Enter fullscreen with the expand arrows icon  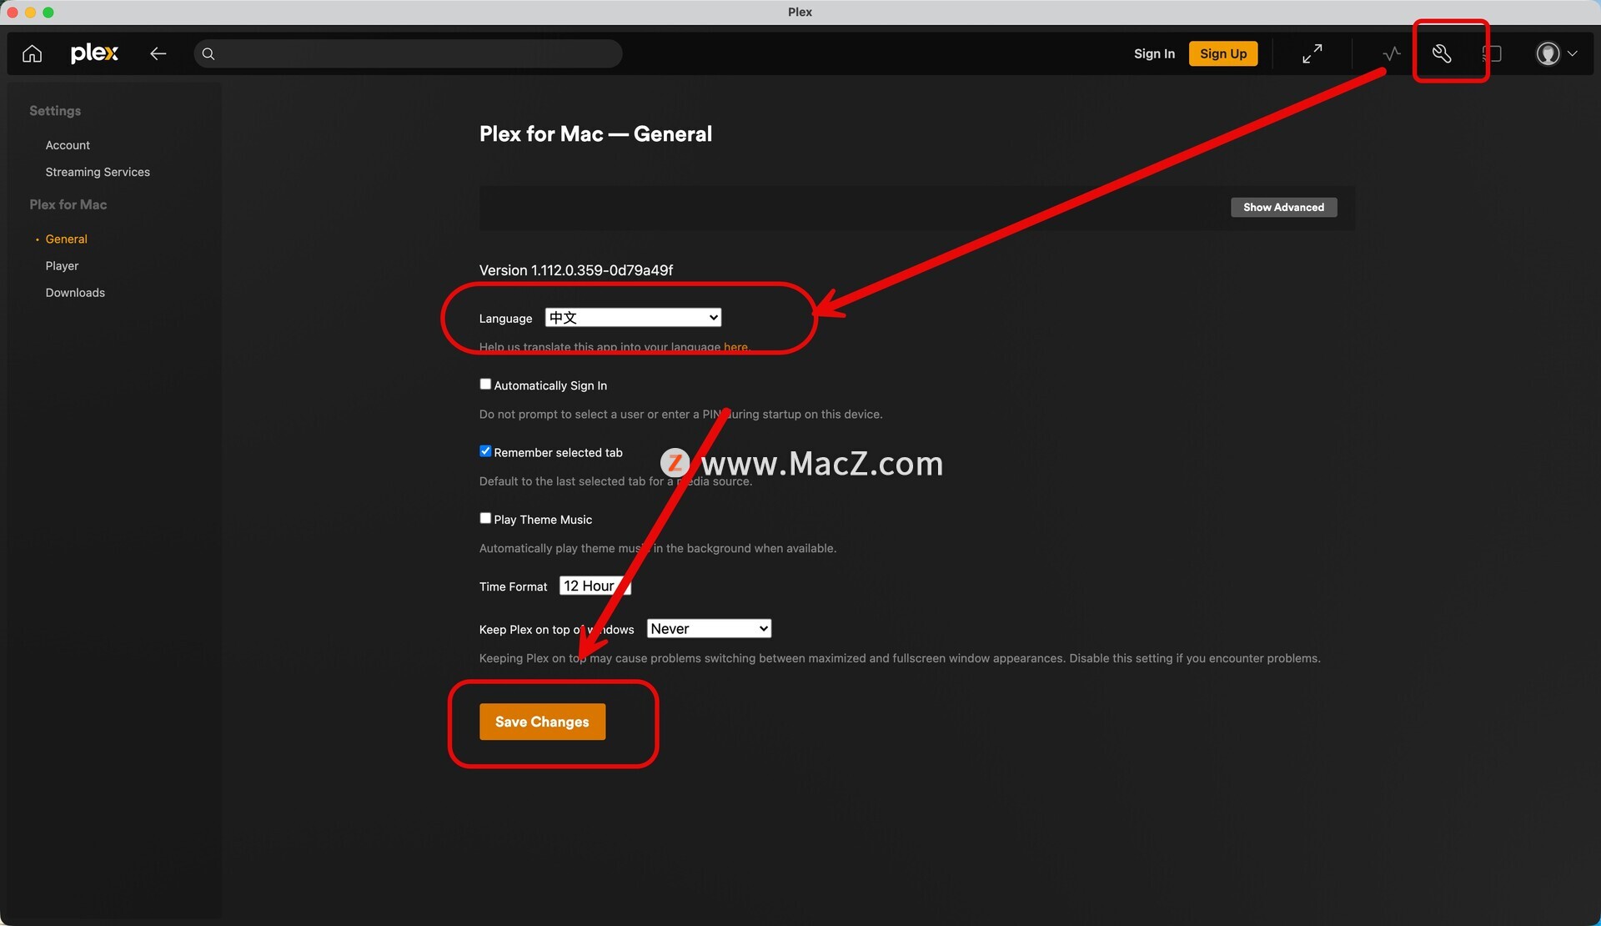click(1312, 54)
